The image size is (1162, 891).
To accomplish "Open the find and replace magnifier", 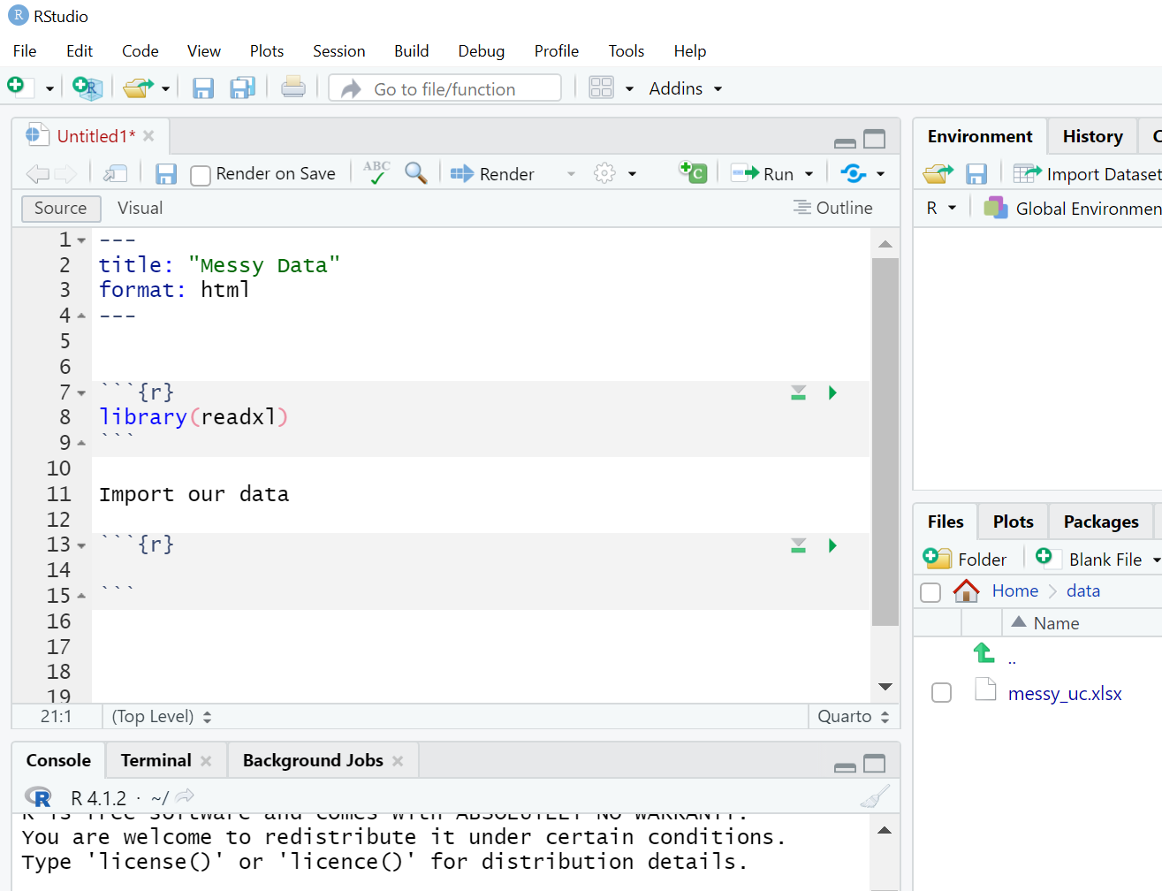I will coord(415,173).
